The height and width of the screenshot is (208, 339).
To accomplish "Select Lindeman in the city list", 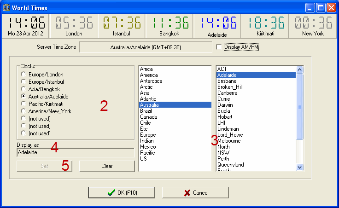I will pyautogui.click(x=256, y=129).
